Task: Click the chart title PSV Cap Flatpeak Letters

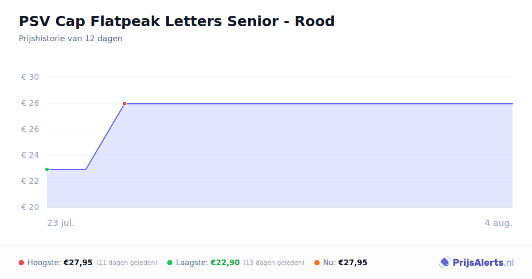Action: pos(176,21)
